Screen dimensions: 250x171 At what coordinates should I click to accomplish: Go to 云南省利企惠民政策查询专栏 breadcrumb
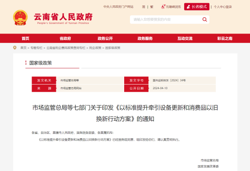[66, 48]
